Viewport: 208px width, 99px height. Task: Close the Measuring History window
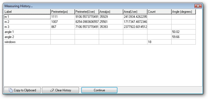[x=198, y=6]
